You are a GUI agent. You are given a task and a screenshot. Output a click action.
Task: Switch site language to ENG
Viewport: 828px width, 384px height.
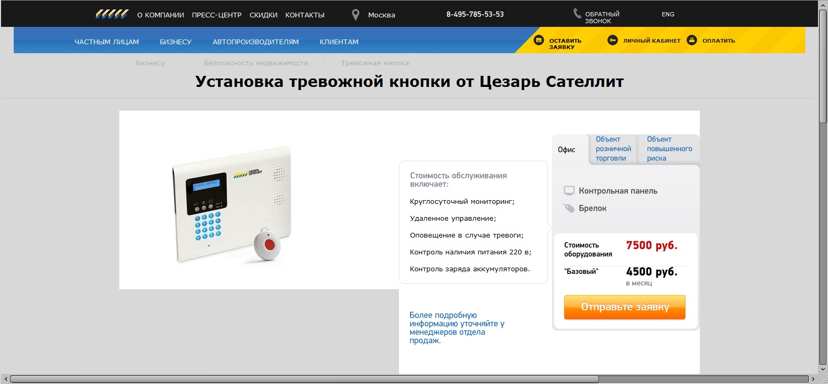668,14
